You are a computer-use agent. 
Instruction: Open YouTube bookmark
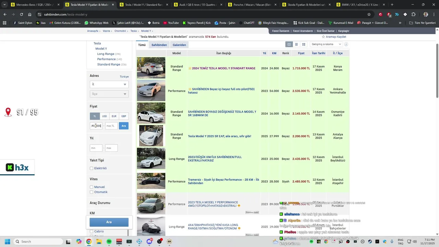[x=171, y=23]
